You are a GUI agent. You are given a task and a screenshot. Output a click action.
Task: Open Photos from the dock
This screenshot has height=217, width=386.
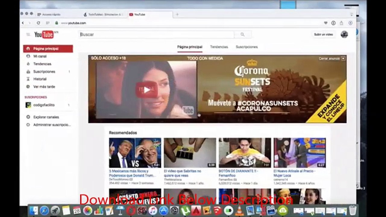point(88,210)
